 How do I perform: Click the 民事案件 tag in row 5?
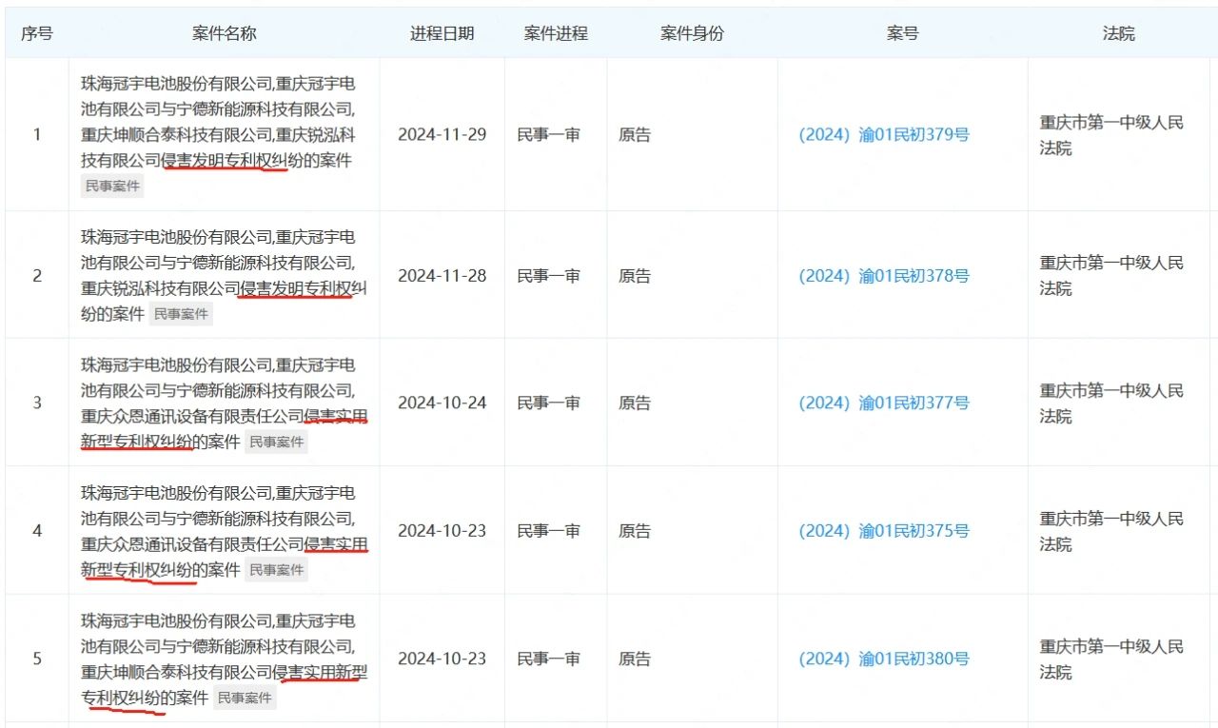coord(245,698)
